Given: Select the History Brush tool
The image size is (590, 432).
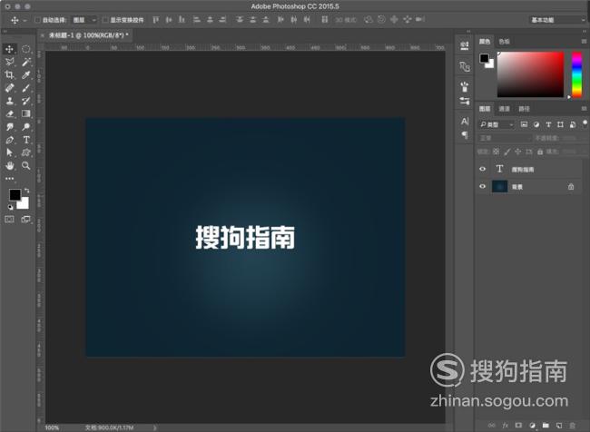Looking at the screenshot, I should [26, 101].
